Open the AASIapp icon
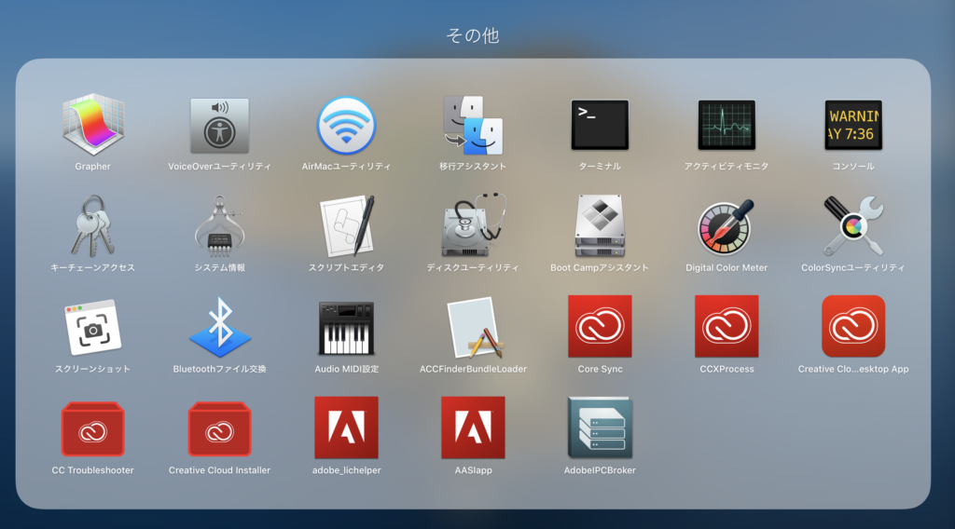Screen dimensions: 955x529 coord(473,427)
